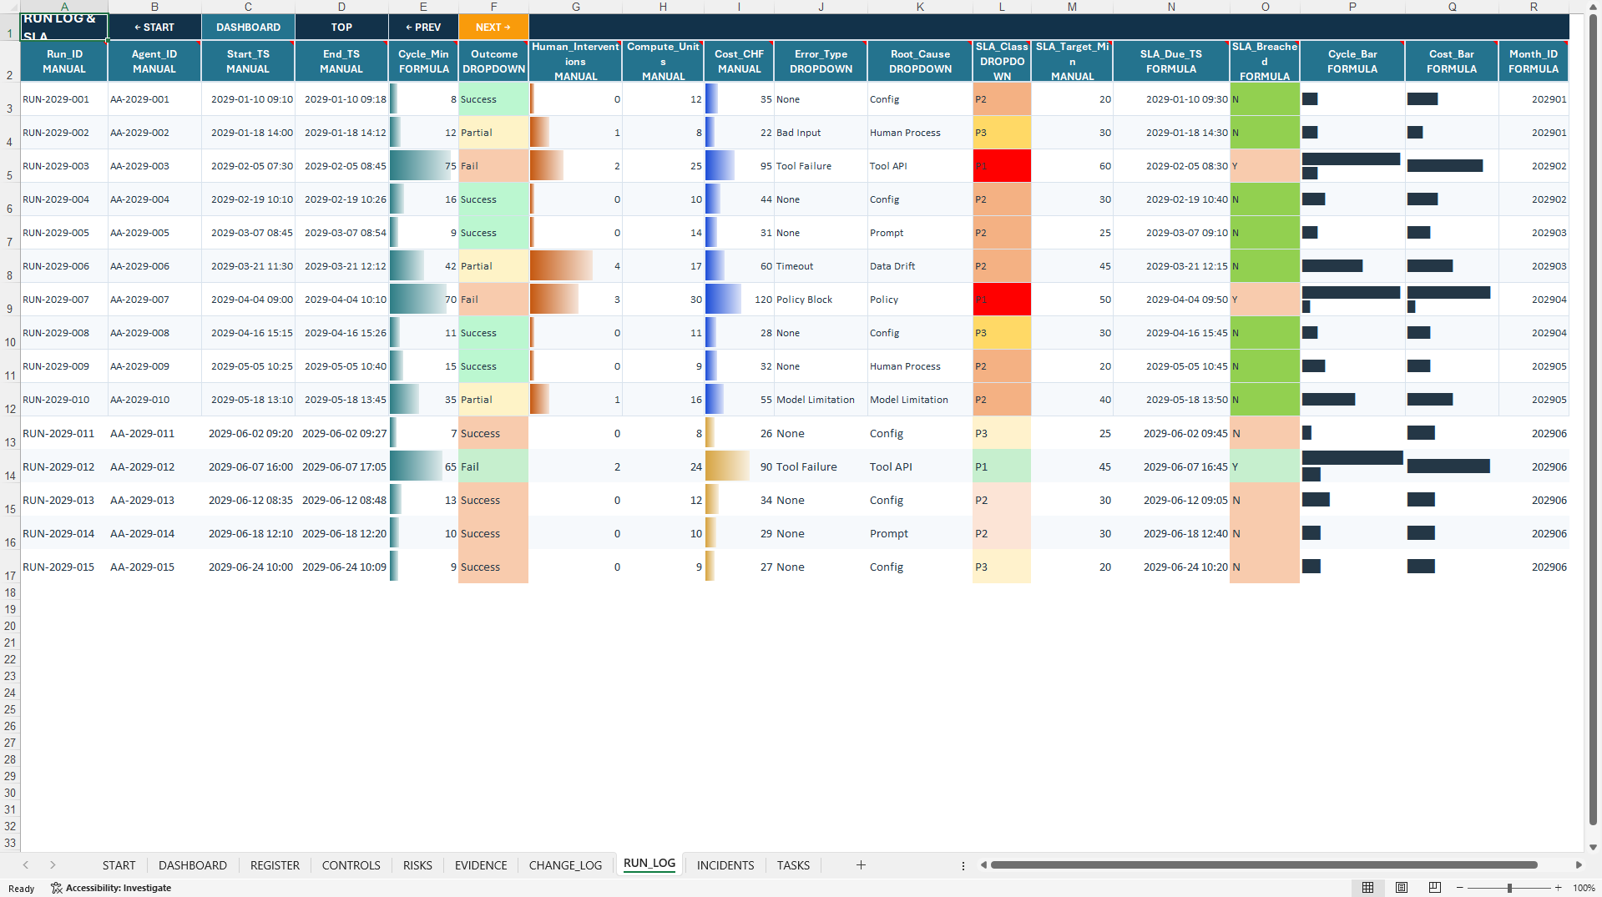Select cell RUN-2029-012
This screenshot has width=1602, height=897.
(64, 466)
